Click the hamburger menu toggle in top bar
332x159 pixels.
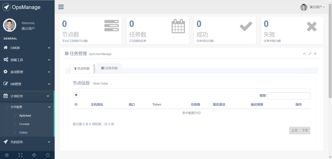coord(61,7)
